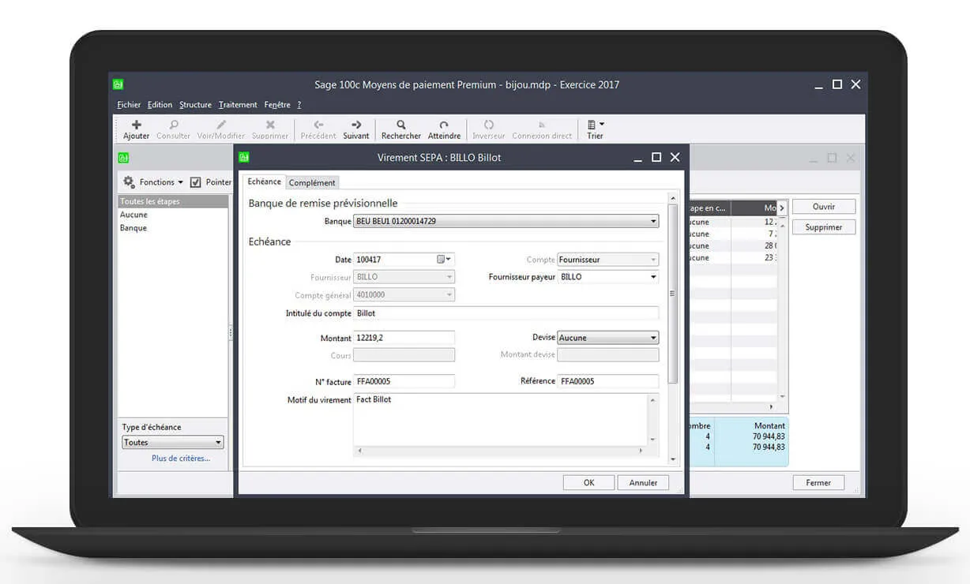This screenshot has height=584, width=970.
Task: Open the Type d'échéance Toutes dropdown
Action: click(218, 443)
